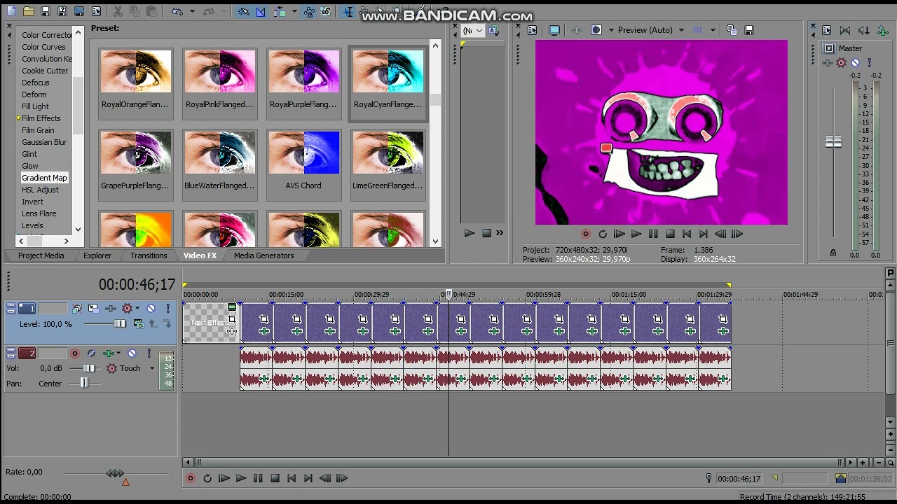This screenshot has height=504, width=897.
Task: Select the Gradient Map effect
Action: 44,178
